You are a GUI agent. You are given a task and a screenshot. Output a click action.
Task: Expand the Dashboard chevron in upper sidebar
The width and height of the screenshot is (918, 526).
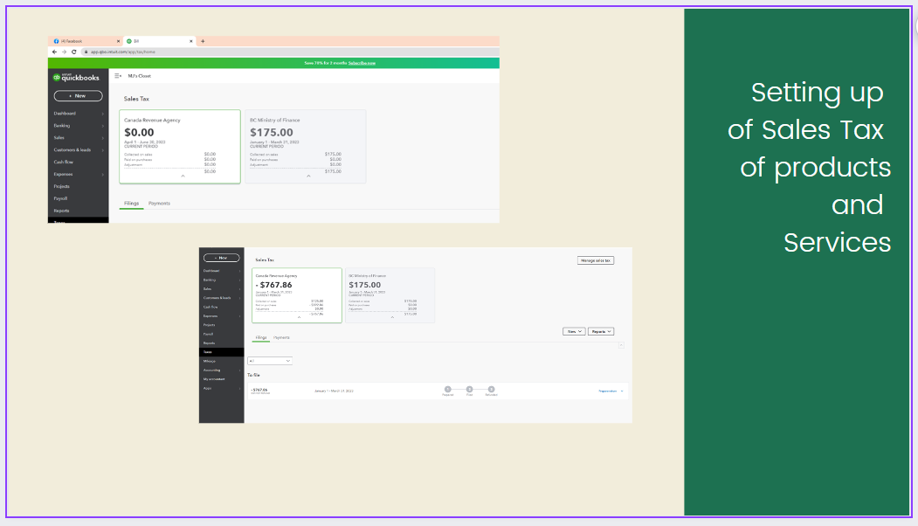tap(102, 114)
